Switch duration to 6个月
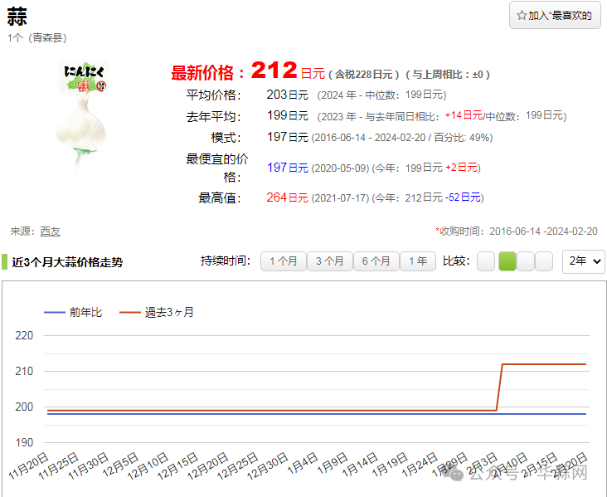The image size is (607, 497). pos(376,261)
